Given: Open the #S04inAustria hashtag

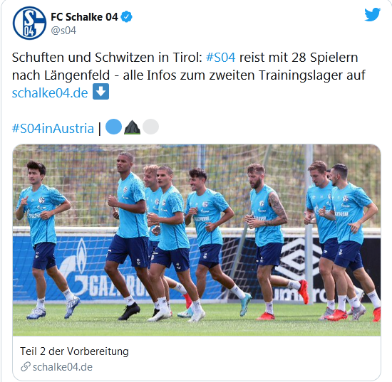Looking at the screenshot, I should point(53,128).
